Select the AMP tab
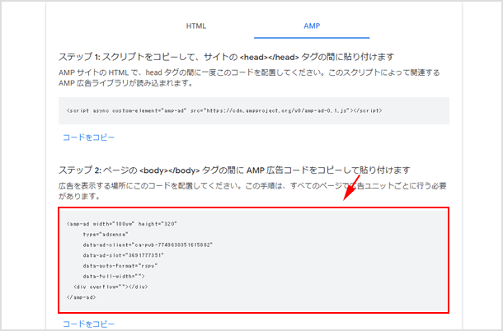503x331 pixels. [x=312, y=26]
